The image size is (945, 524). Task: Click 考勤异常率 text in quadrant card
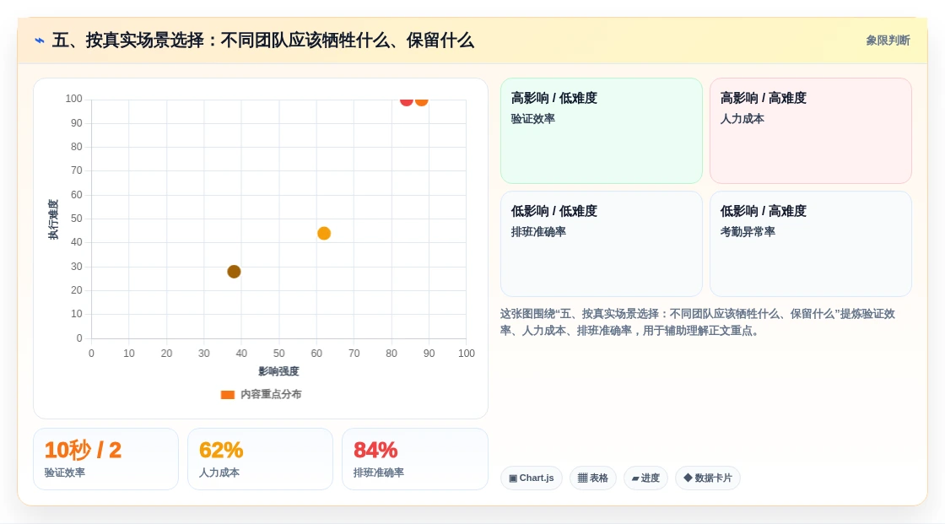[748, 231]
